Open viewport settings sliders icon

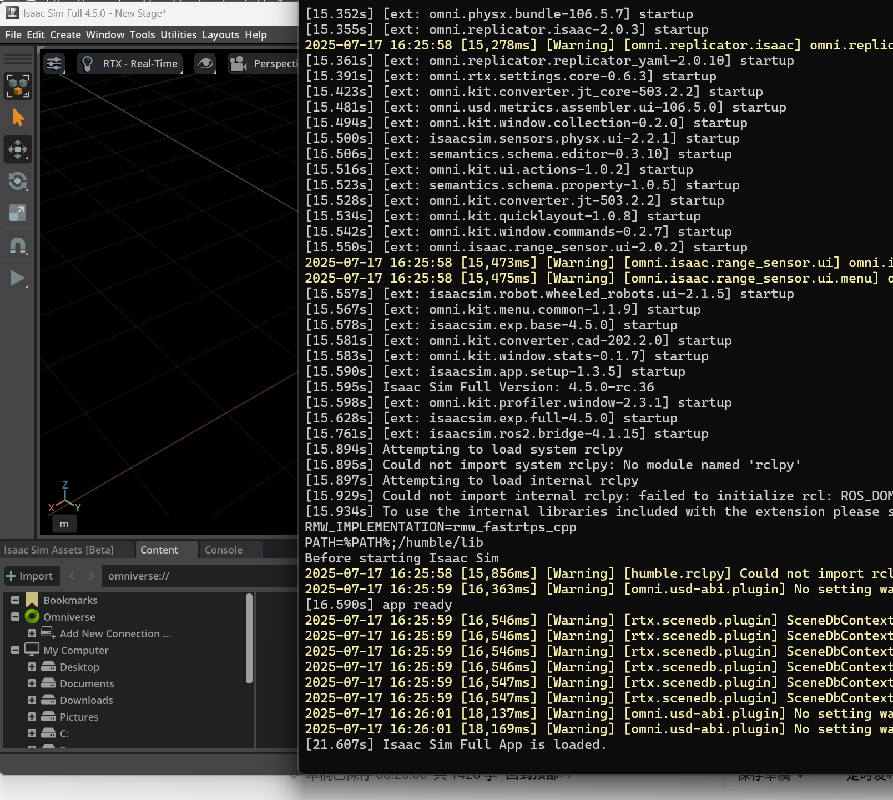click(54, 64)
